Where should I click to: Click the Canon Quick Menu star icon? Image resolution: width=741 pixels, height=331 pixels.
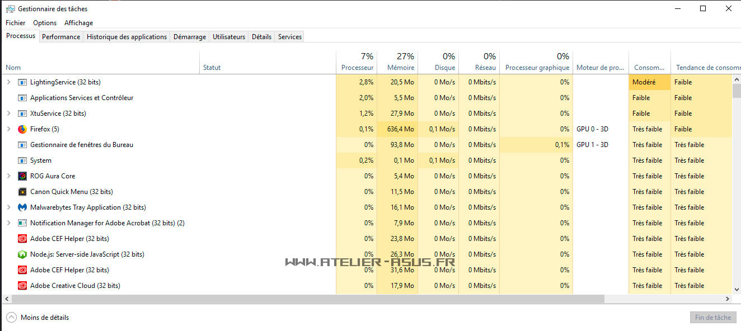[x=22, y=192]
